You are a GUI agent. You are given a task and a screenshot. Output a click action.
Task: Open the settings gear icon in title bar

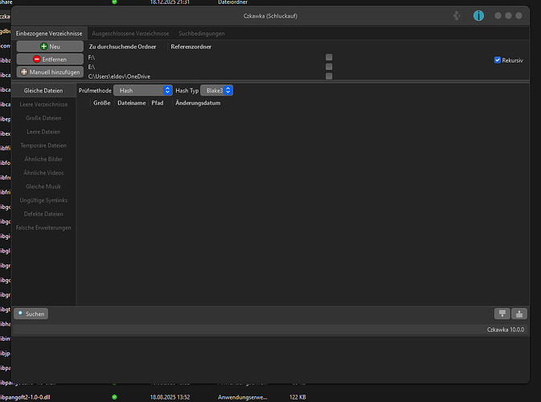click(458, 15)
